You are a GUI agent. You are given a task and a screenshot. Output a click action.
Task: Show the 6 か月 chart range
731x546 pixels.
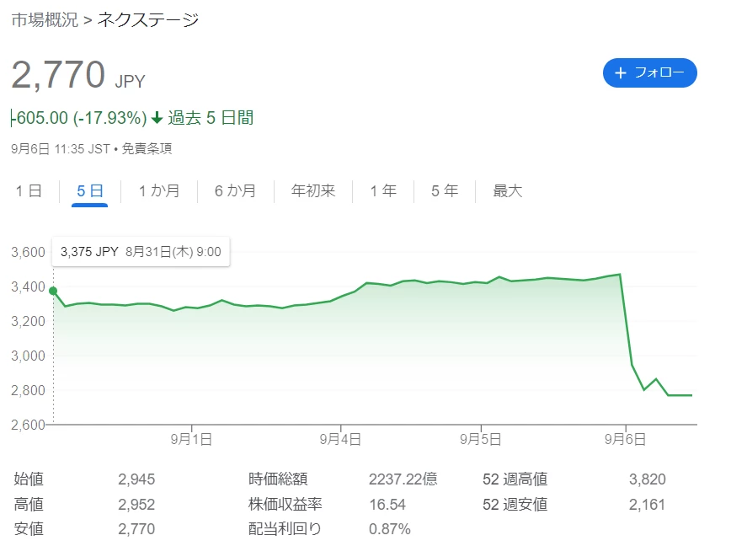(x=236, y=190)
